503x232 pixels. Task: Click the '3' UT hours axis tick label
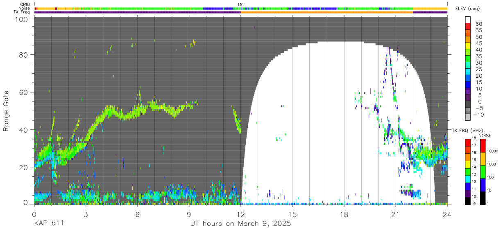point(86,214)
